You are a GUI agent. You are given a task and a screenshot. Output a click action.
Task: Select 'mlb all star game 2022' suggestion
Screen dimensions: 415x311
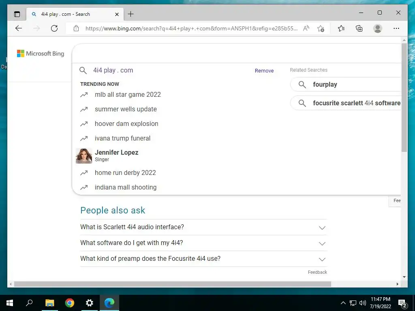(128, 95)
